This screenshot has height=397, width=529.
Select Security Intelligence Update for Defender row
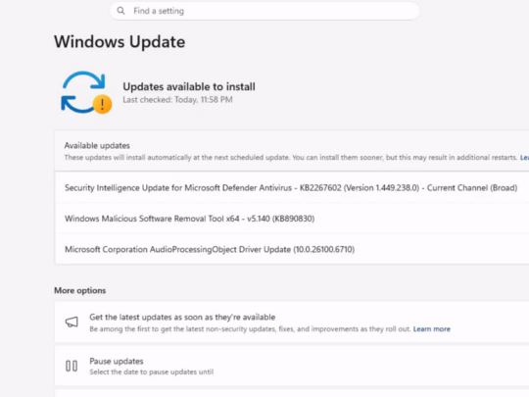coord(292,187)
